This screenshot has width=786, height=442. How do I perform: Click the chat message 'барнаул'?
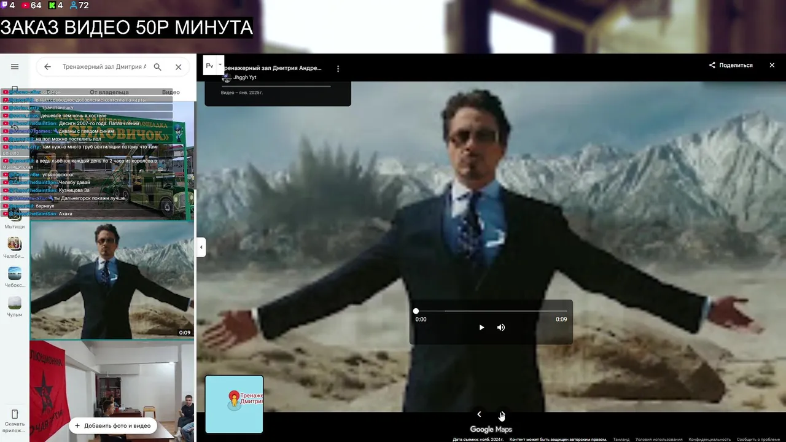click(x=45, y=206)
